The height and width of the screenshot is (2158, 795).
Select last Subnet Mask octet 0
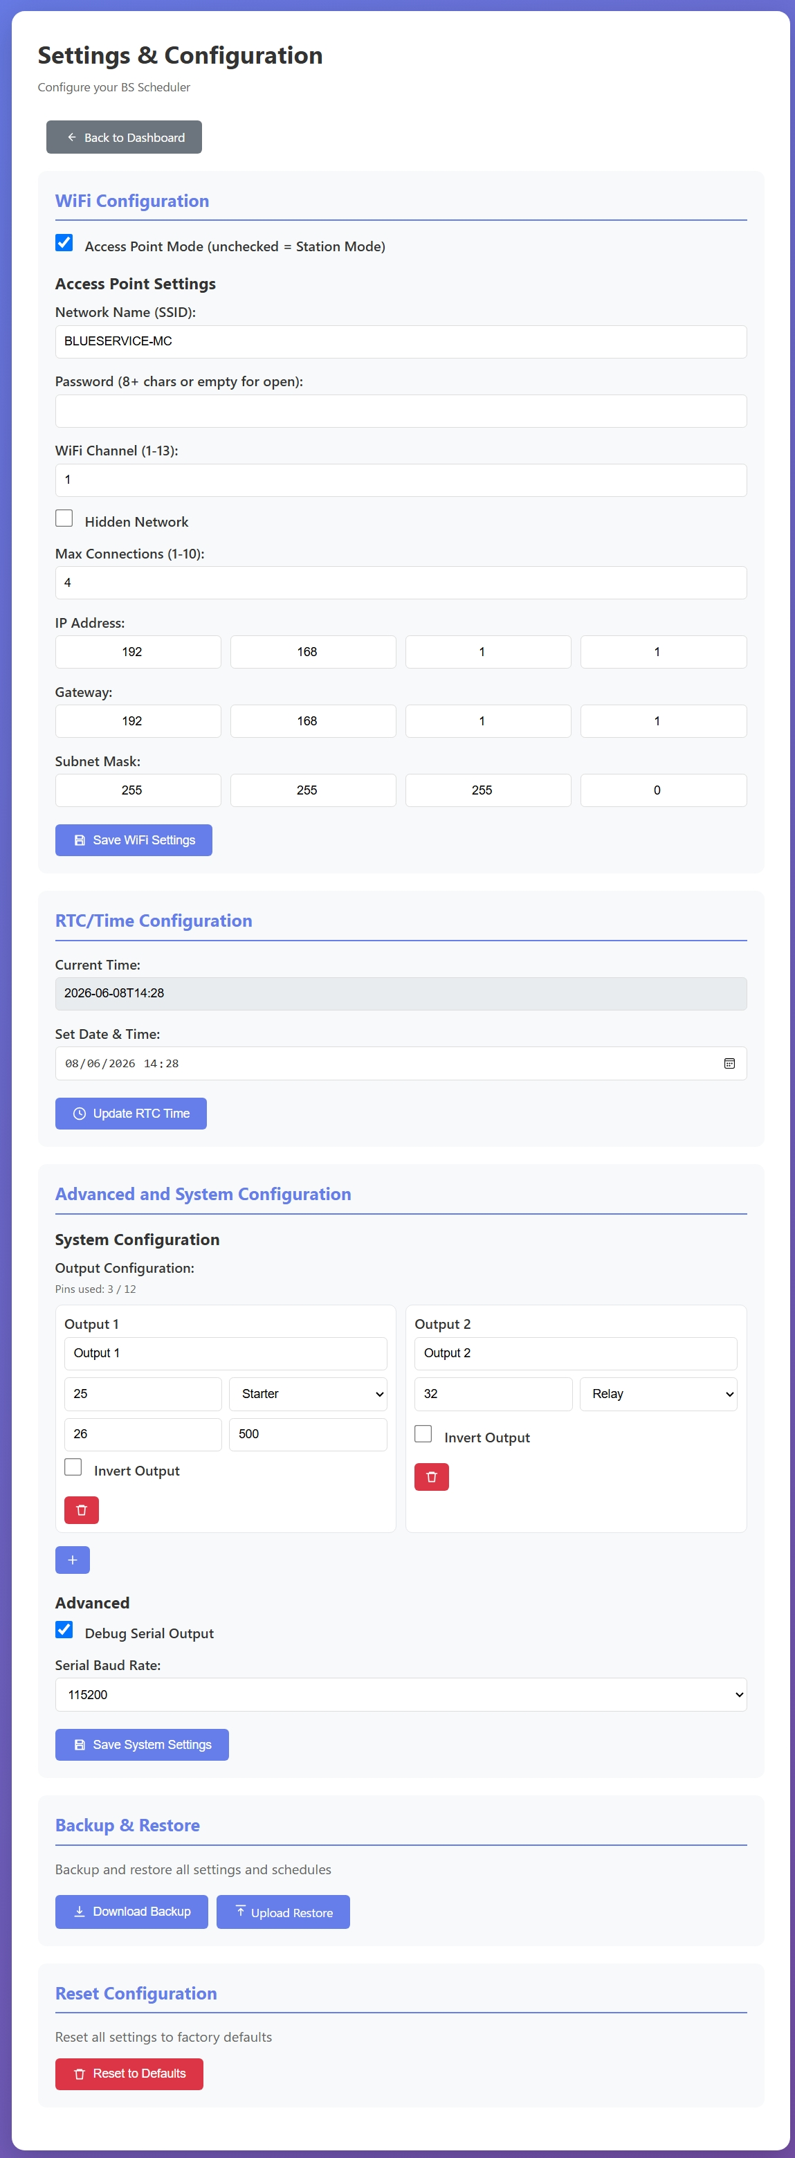click(x=664, y=790)
